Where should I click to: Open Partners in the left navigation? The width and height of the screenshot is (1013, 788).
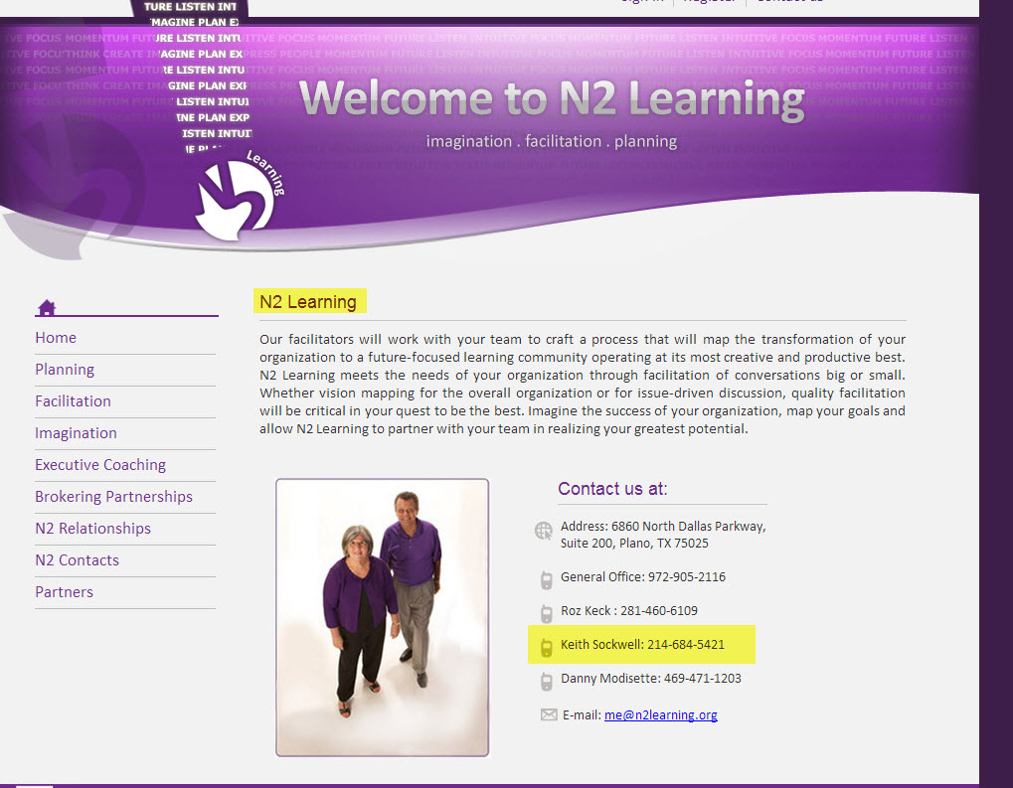click(x=64, y=591)
